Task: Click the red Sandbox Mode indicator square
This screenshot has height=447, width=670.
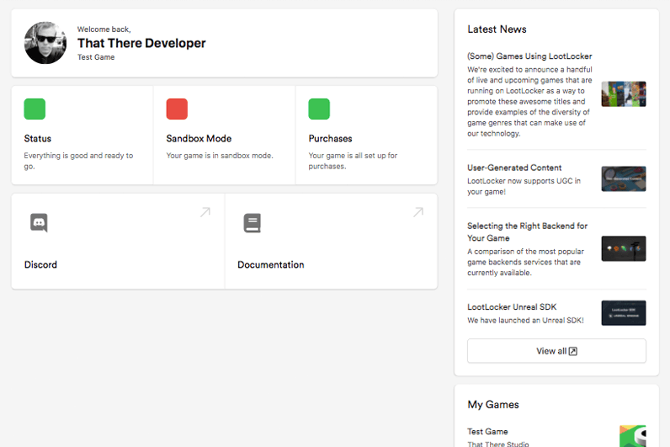Action: coord(177,109)
